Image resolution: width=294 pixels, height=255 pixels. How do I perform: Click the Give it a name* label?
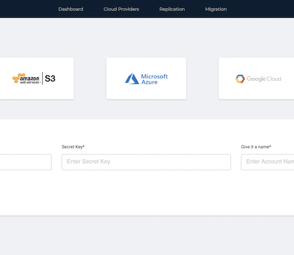[256, 147]
